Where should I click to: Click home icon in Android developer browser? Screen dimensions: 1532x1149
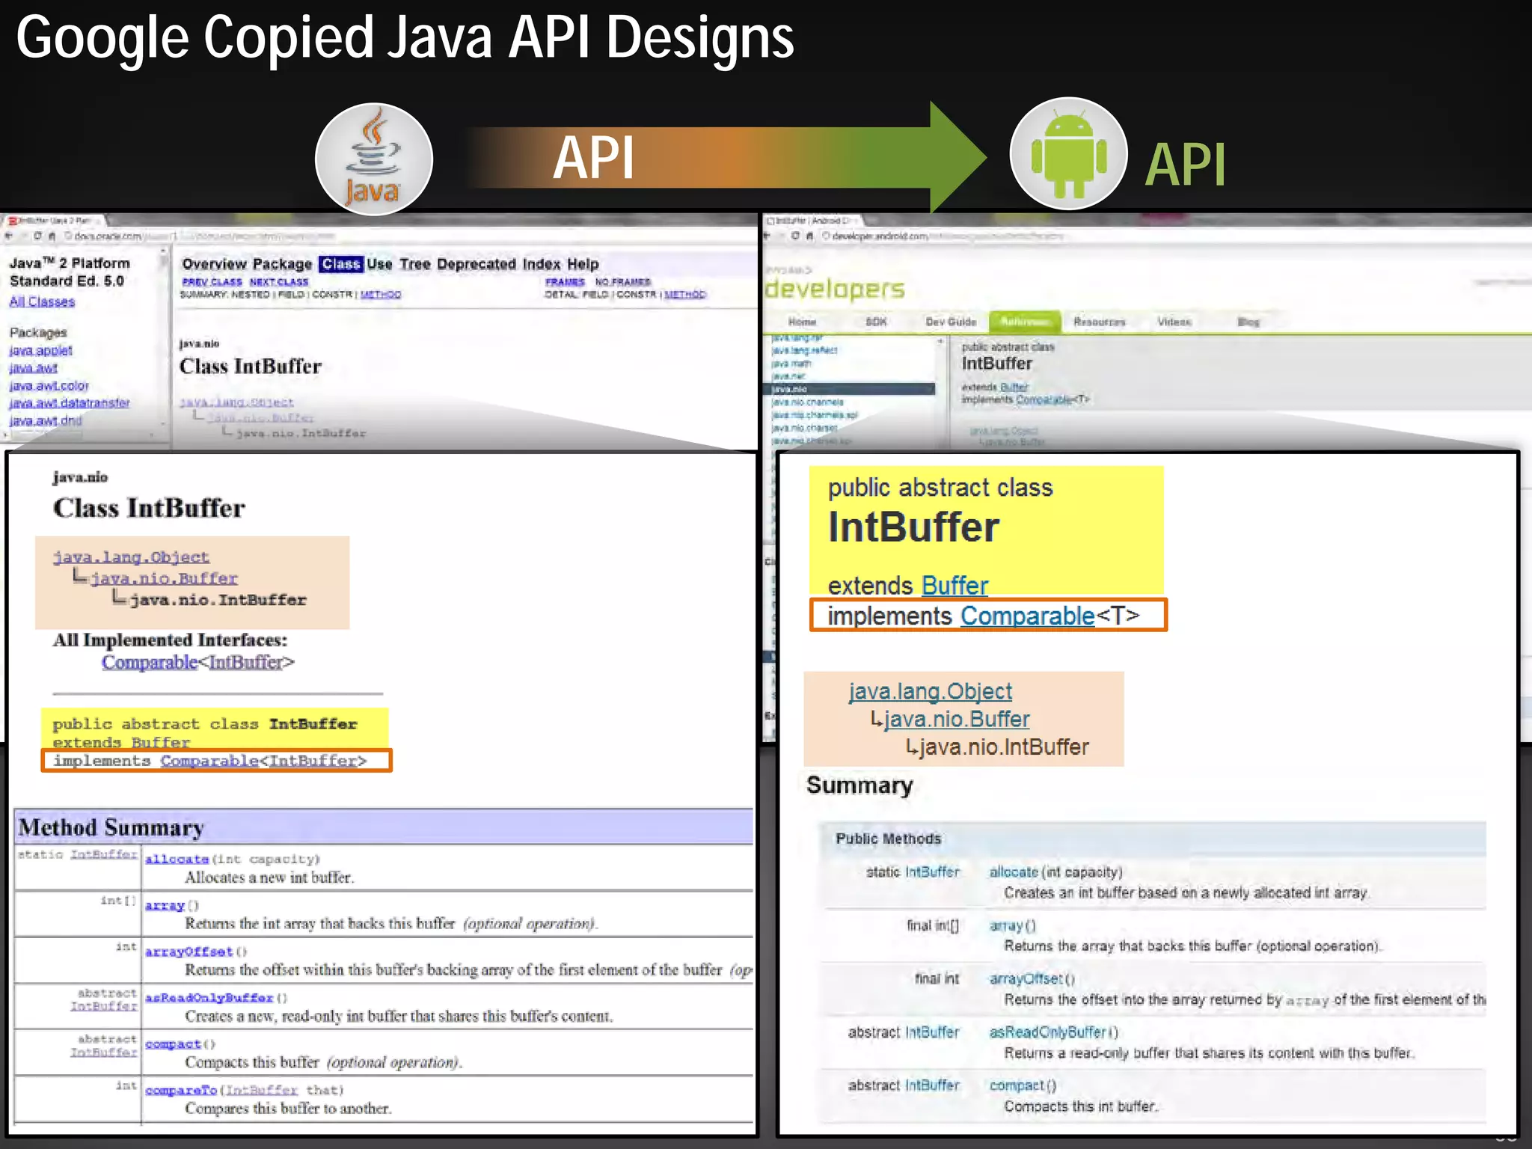[809, 236]
